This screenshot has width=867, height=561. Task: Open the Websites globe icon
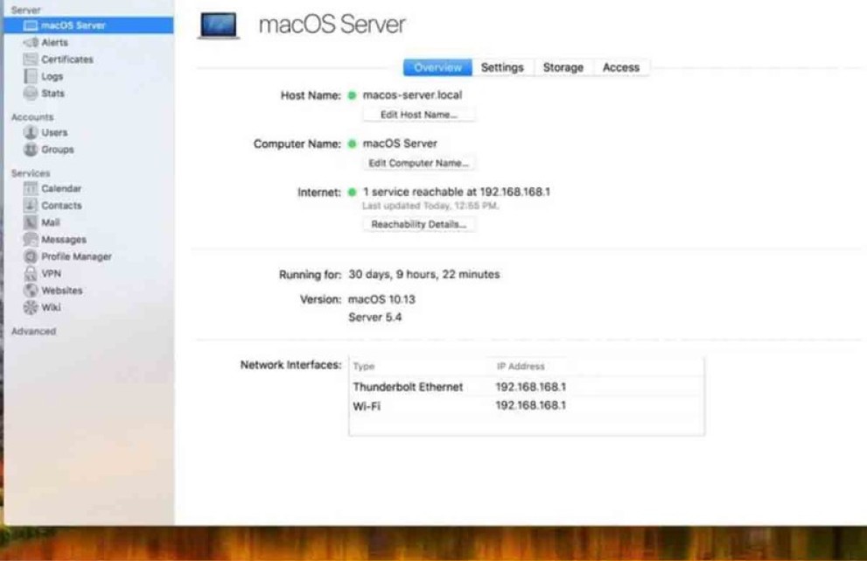tap(31, 291)
